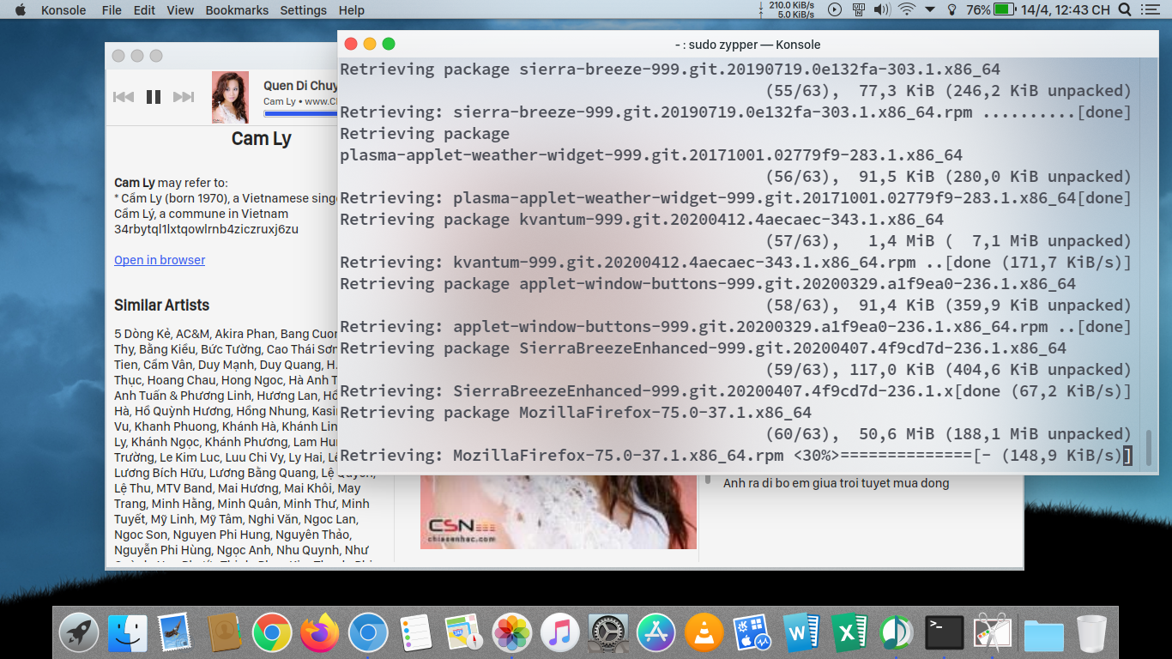The width and height of the screenshot is (1172, 659).
Task: Open the Wi-Fi status menu
Action: 907,9
